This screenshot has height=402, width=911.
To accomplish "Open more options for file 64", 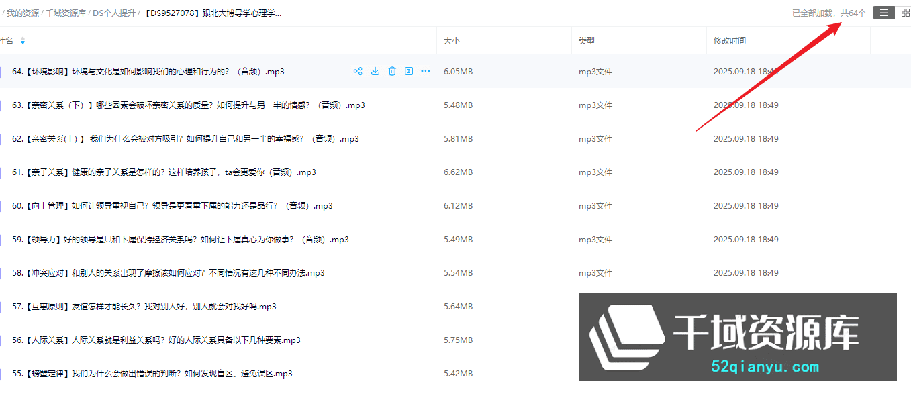I will point(426,71).
